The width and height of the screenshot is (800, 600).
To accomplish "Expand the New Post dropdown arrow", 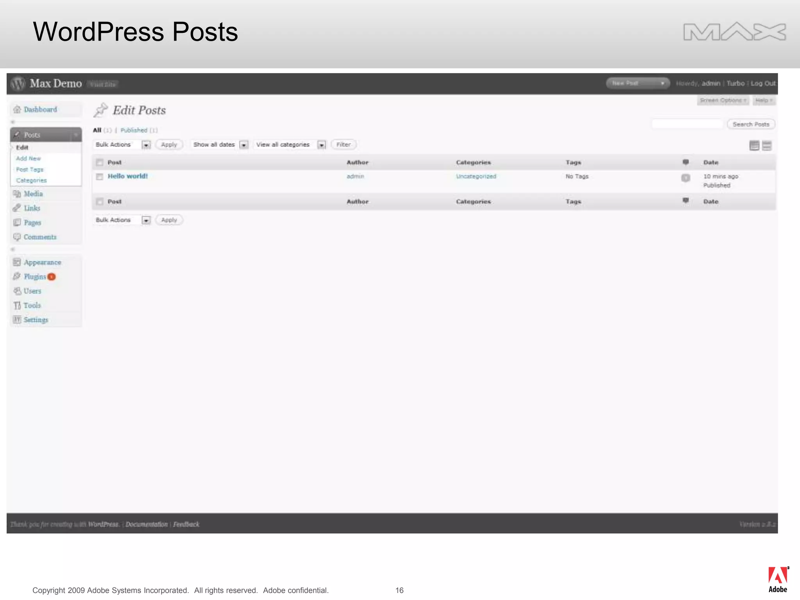I will pos(662,83).
